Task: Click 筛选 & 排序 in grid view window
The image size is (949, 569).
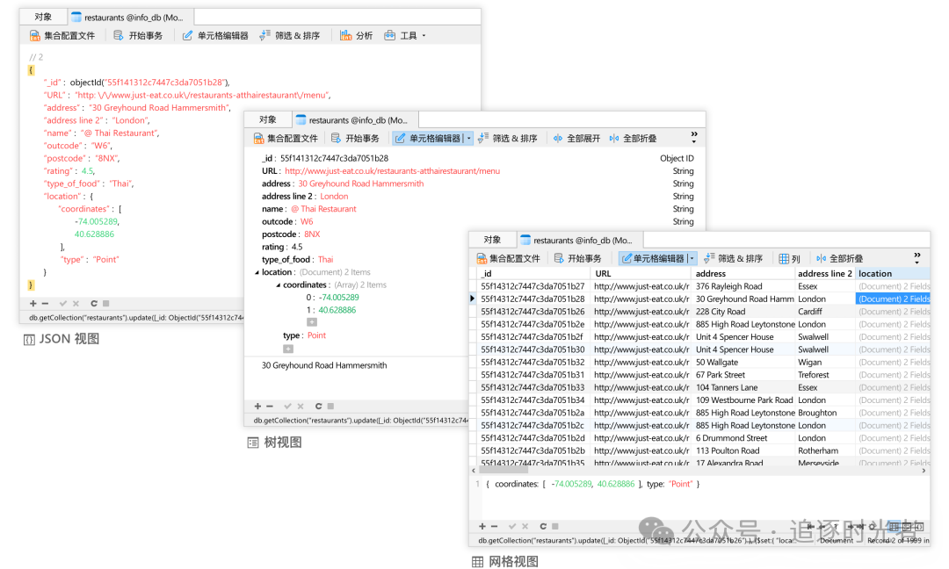Action: click(x=733, y=258)
